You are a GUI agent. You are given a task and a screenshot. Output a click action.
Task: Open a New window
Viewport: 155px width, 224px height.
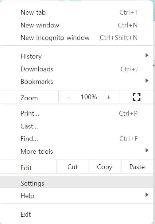click(x=77, y=25)
